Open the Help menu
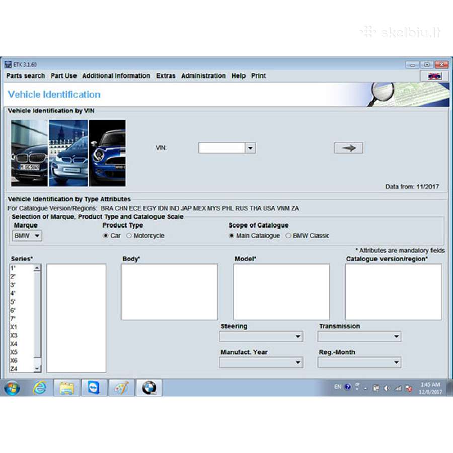 pyautogui.click(x=239, y=75)
